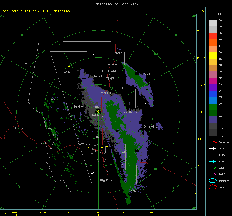Click the Okotoks label
Image resolution: width=232 pixels, height=216 pixels.
pyautogui.click(x=103, y=171)
